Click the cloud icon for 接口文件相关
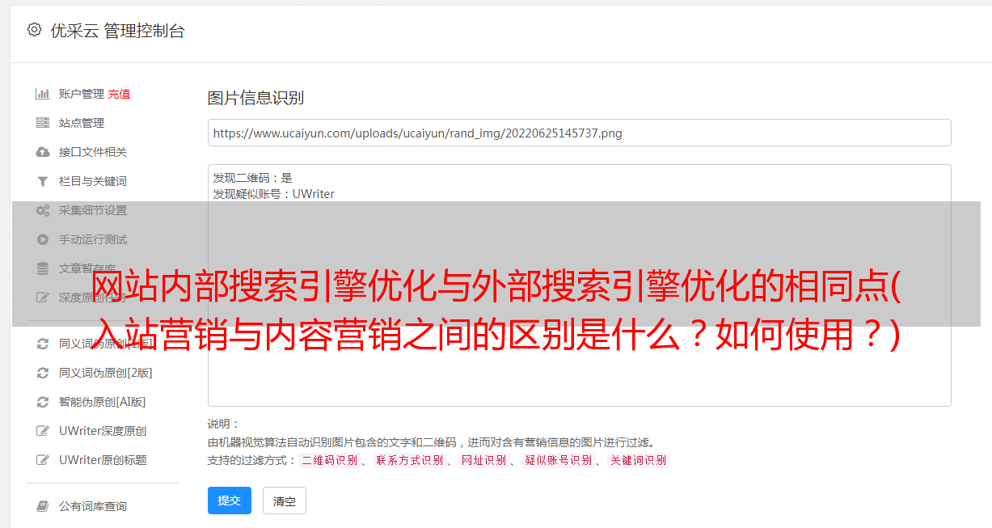The height and width of the screenshot is (528, 992). (x=43, y=152)
